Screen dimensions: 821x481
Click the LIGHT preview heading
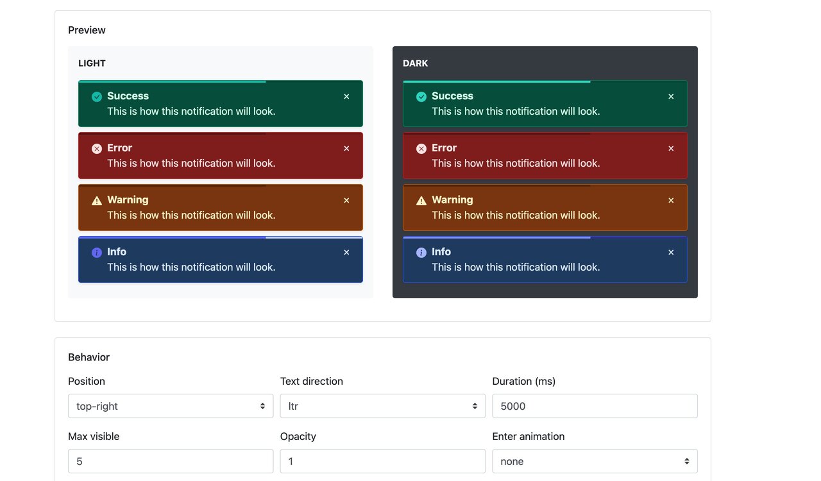(x=92, y=63)
